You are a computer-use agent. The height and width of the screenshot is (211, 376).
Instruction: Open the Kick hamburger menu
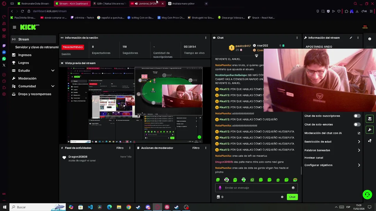14,27
